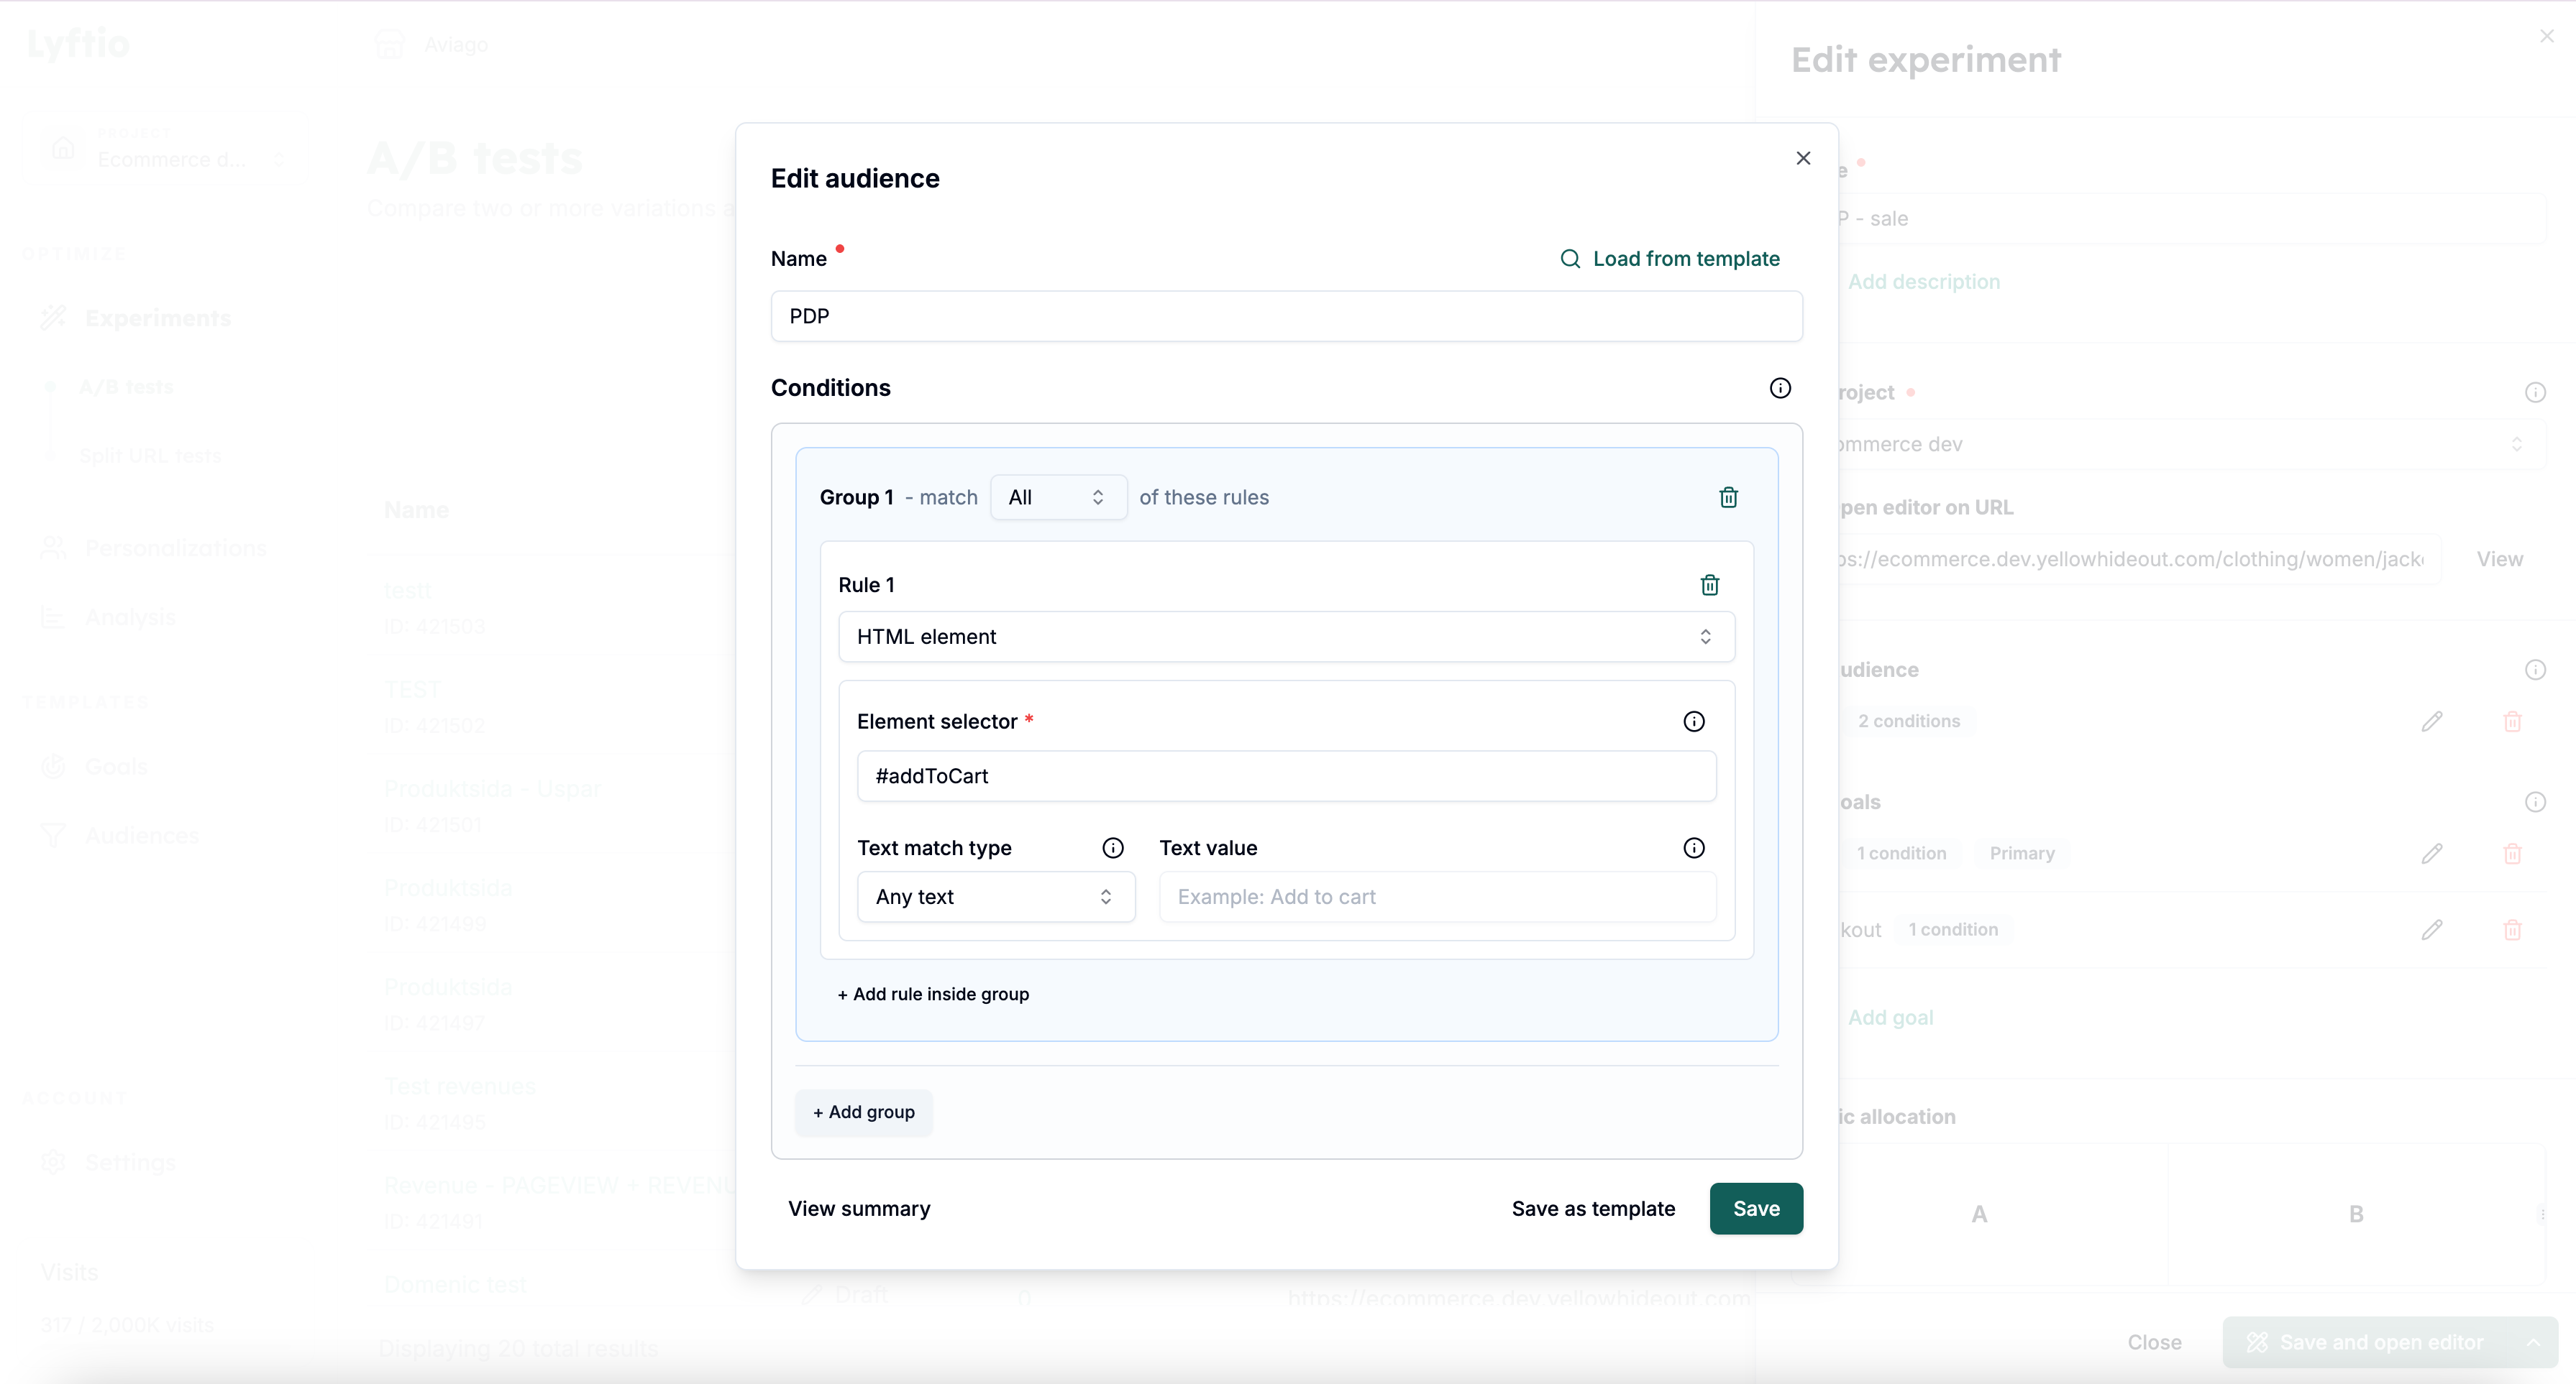Expand the Save and open editor arrow
Screen dimensions: 2576x1384
2533,1342
